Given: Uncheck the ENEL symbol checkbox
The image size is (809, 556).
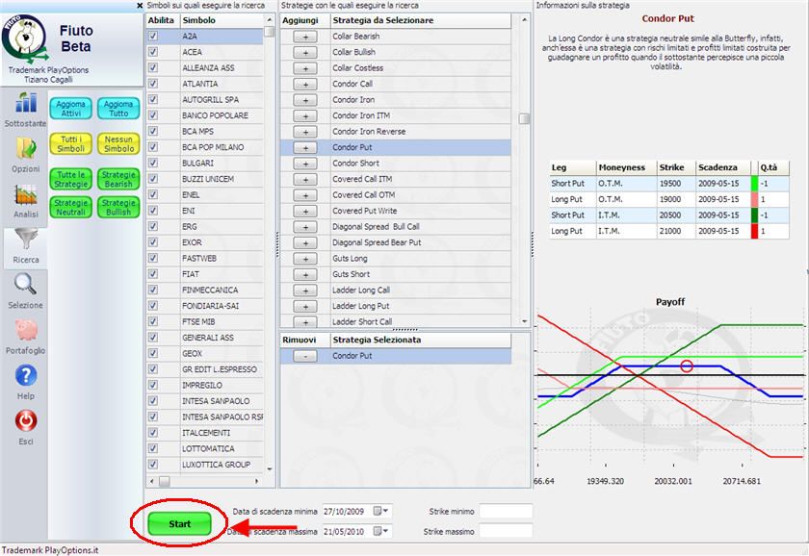Looking at the screenshot, I should (153, 195).
